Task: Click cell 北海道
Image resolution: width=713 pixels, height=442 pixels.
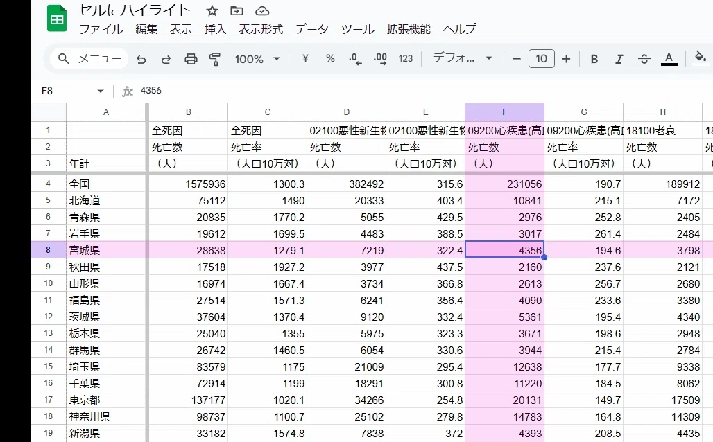Action: 106,200
